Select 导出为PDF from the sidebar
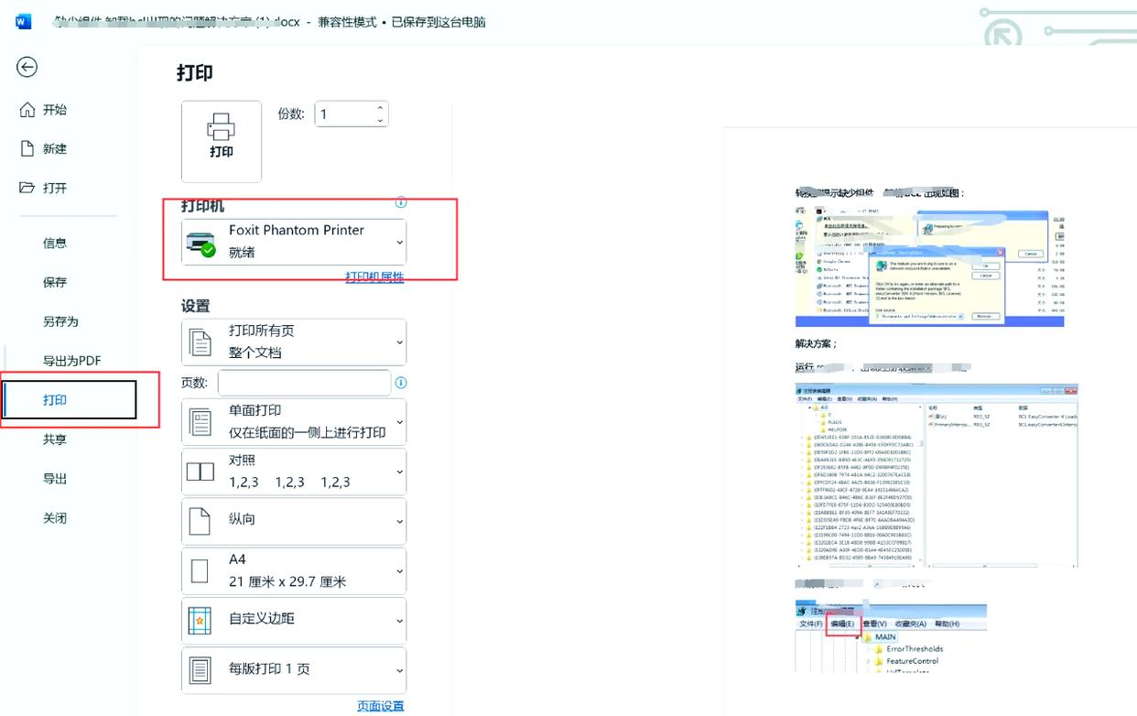This screenshot has height=716, width=1137. [x=70, y=360]
